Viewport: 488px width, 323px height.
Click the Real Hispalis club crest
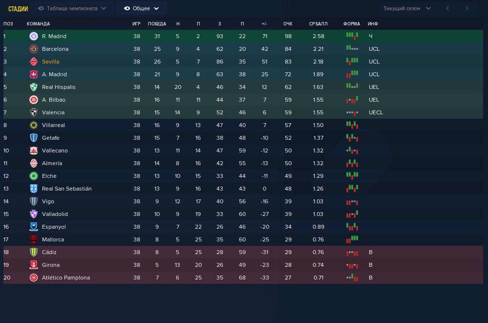[x=33, y=87]
